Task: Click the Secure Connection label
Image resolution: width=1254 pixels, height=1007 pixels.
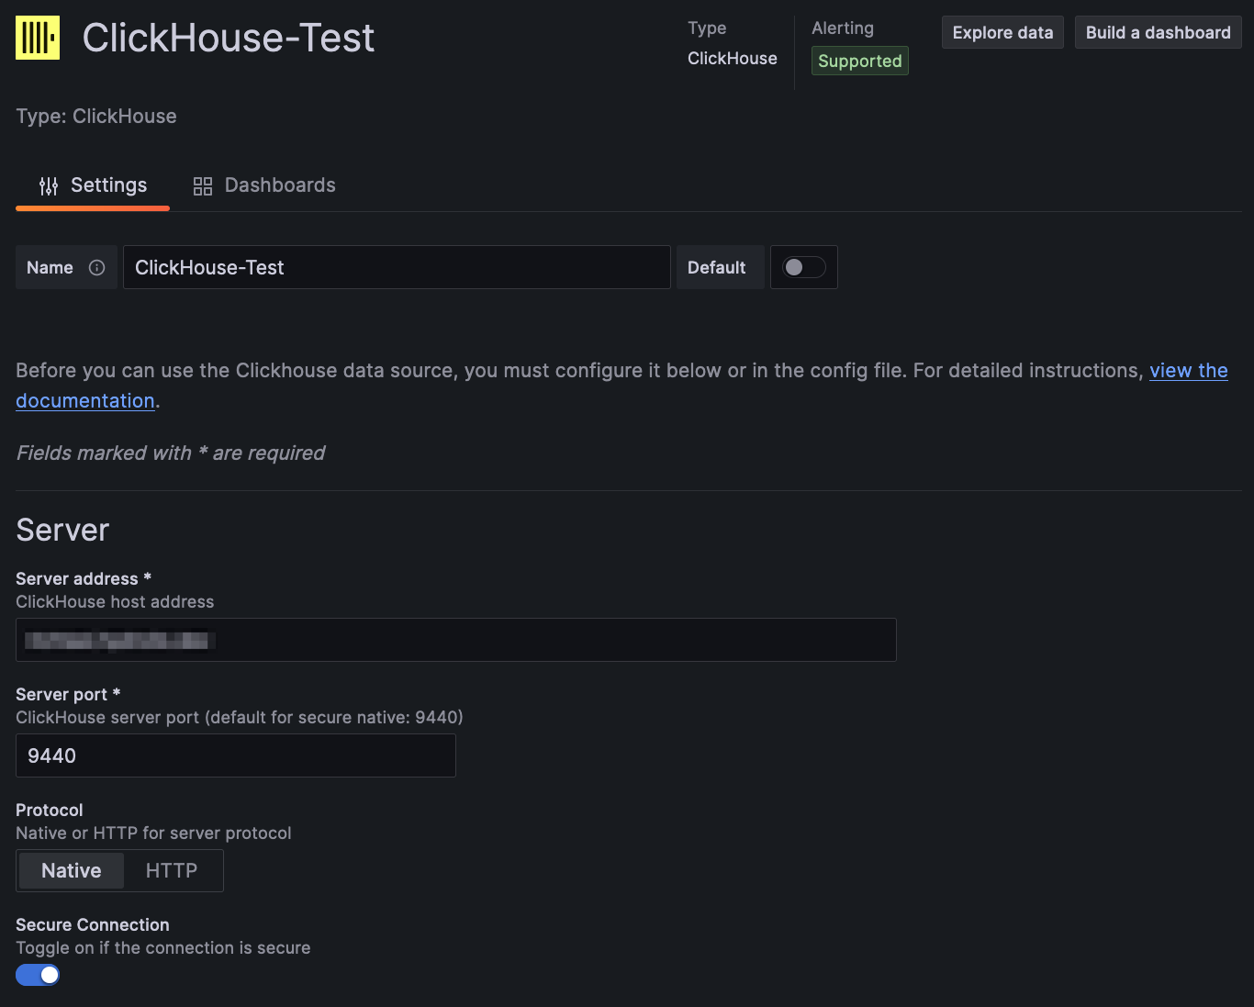Action: point(93,925)
